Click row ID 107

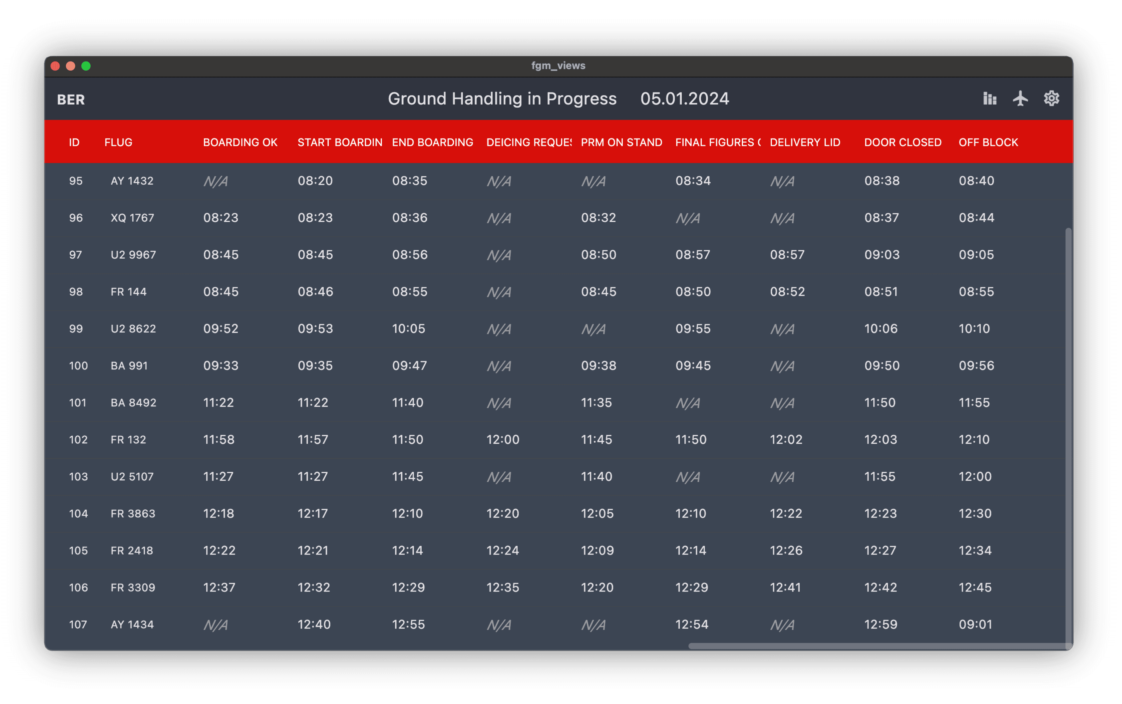tap(78, 624)
